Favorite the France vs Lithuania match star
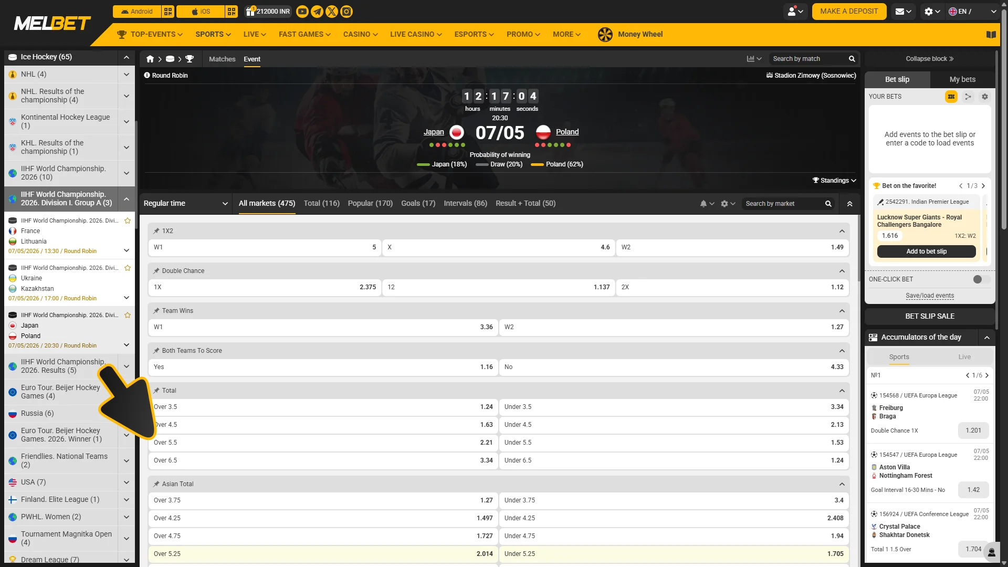Viewport: 1008px width, 567px height. click(128, 220)
